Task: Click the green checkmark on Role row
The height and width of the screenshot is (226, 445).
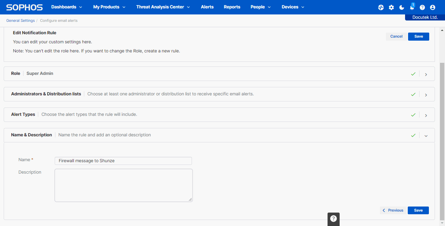Action: click(413, 74)
